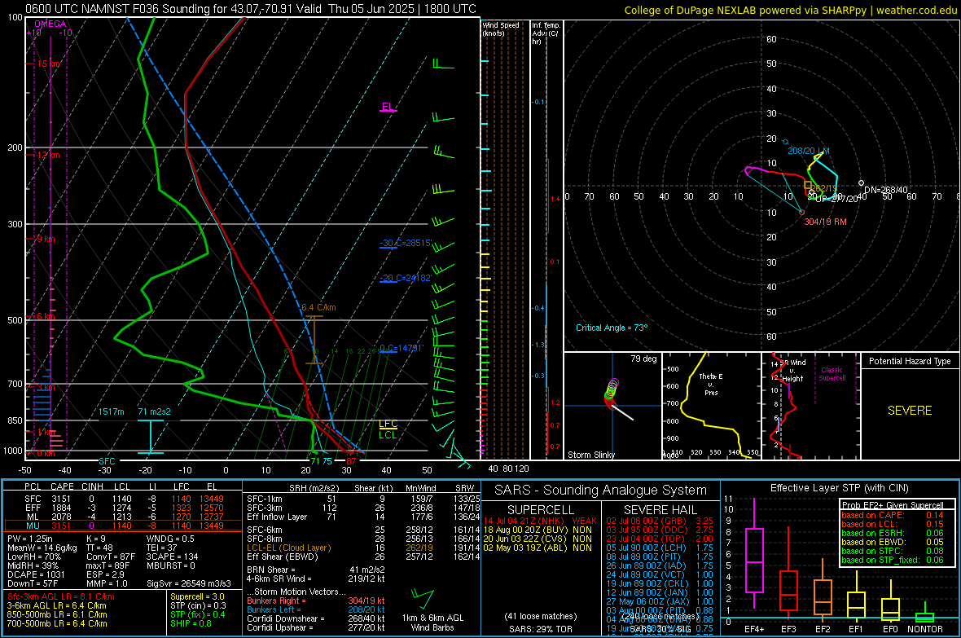The image size is (961, 638).
Task: Open the Storm Slinky inset panel
Action: (x=612, y=406)
